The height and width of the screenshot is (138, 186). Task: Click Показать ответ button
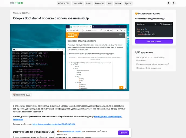tap(154, 42)
